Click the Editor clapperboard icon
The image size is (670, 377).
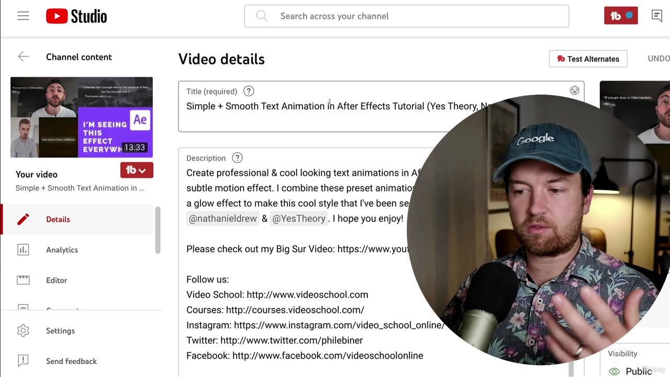23,280
